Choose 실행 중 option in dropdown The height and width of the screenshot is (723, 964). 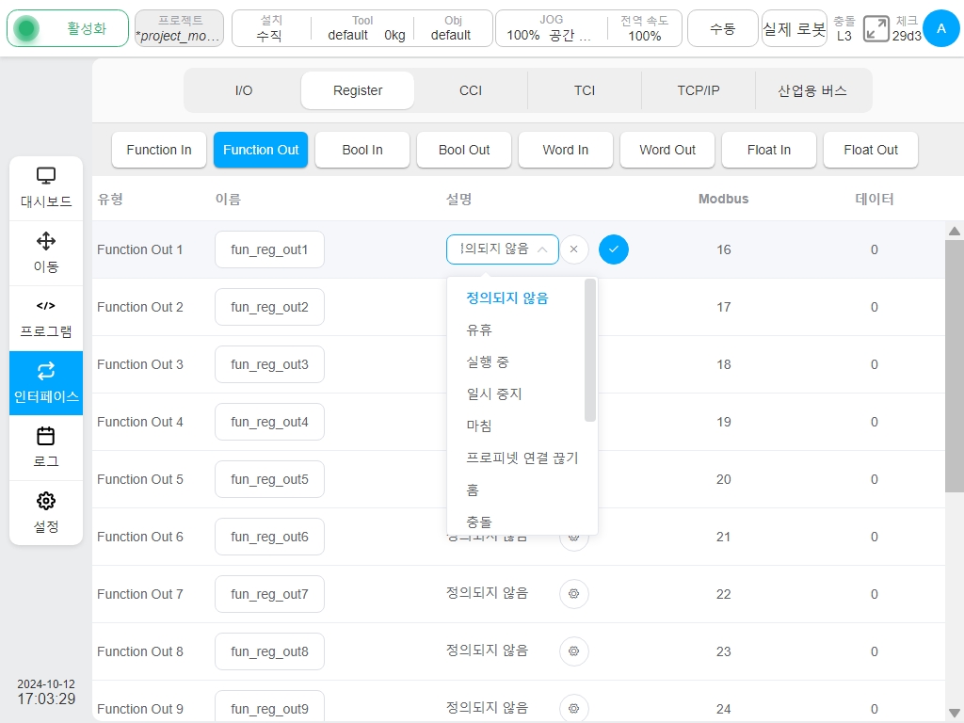[488, 362]
